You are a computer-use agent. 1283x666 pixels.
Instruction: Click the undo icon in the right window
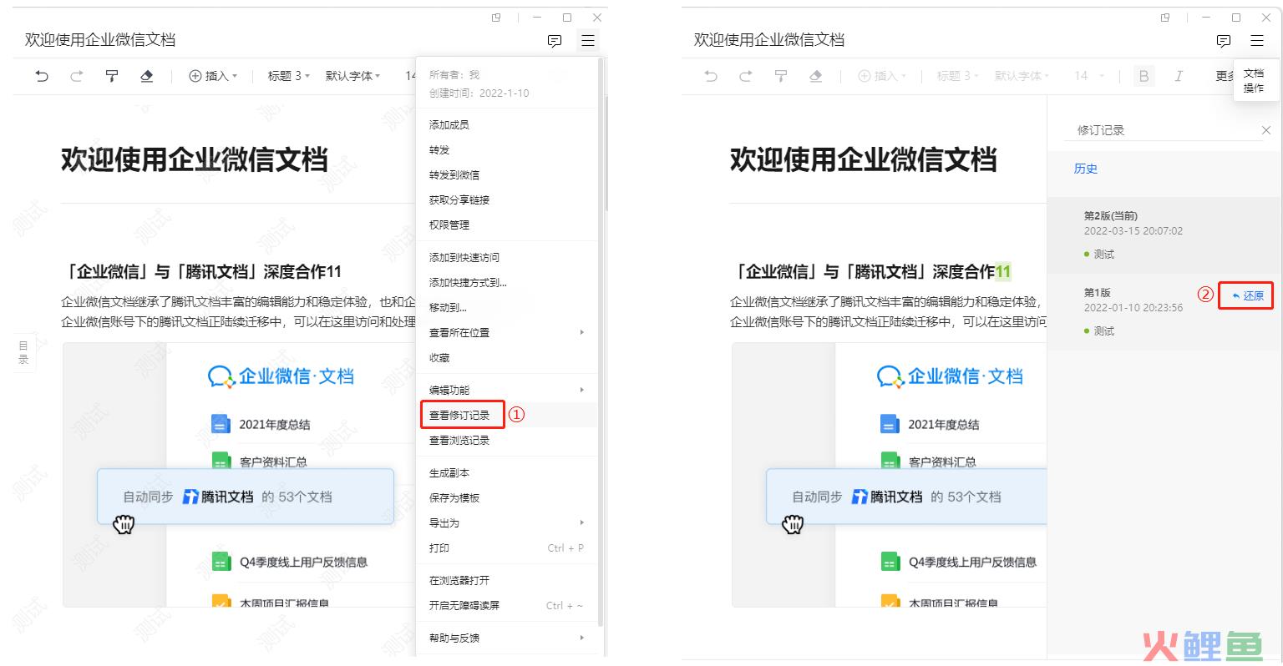pos(711,76)
